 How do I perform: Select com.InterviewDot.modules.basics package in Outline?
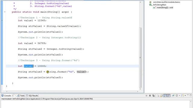click(x=166, y=2)
